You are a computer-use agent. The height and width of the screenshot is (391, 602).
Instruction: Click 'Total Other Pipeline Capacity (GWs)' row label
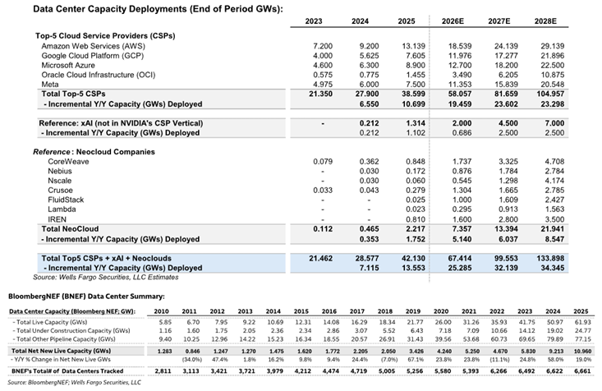coord(63,339)
